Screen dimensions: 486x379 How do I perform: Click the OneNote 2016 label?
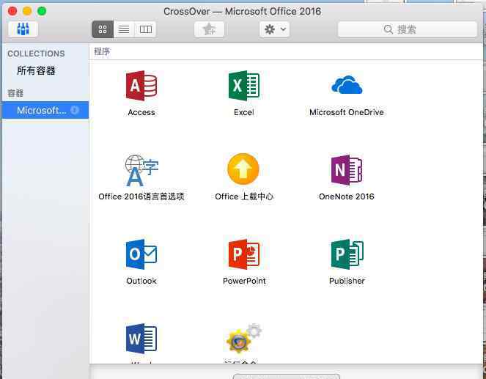coord(347,196)
